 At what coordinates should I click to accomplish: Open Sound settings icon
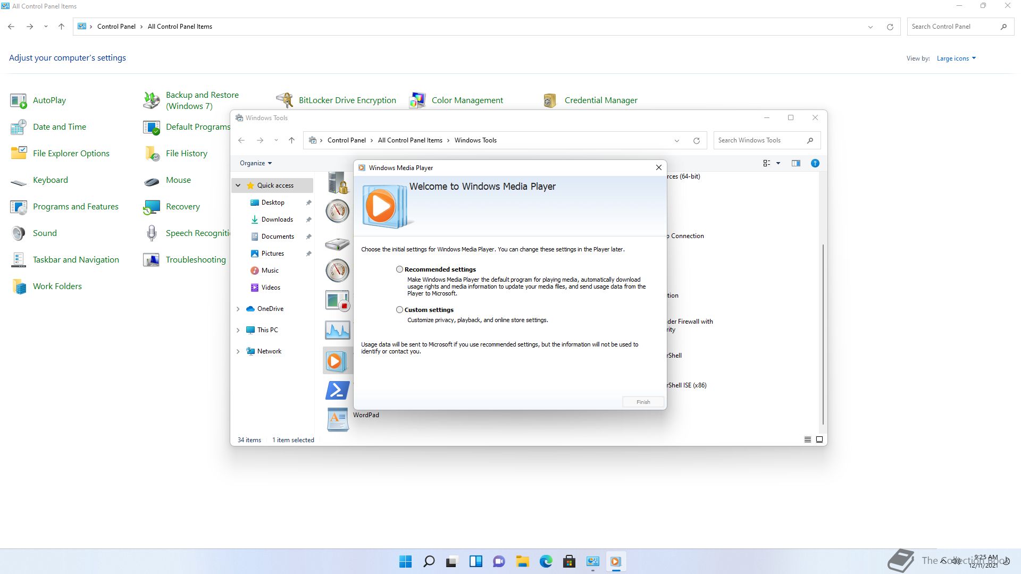pos(19,233)
